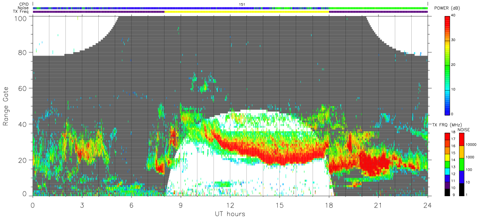The height and width of the screenshot is (222, 481).
Task: Click x-axis tick label 21
Action: (378, 205)
